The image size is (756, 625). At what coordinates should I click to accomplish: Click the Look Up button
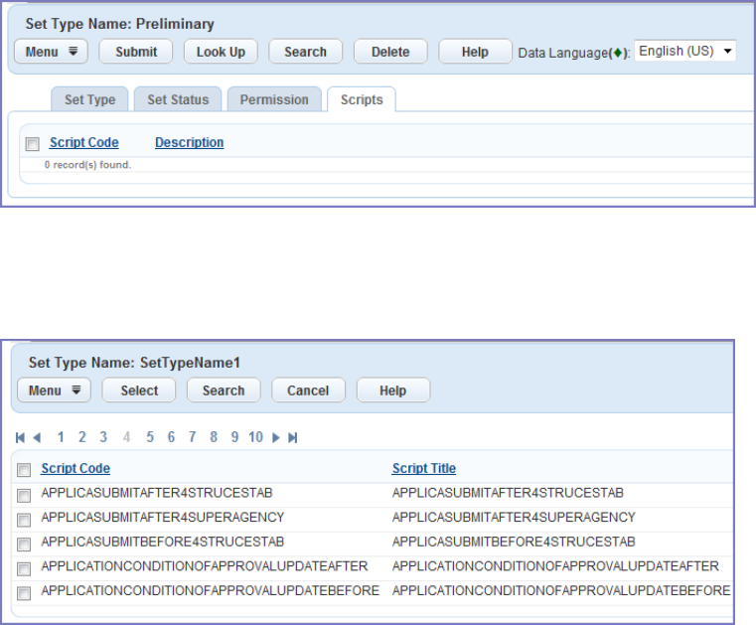pos(221,52)
